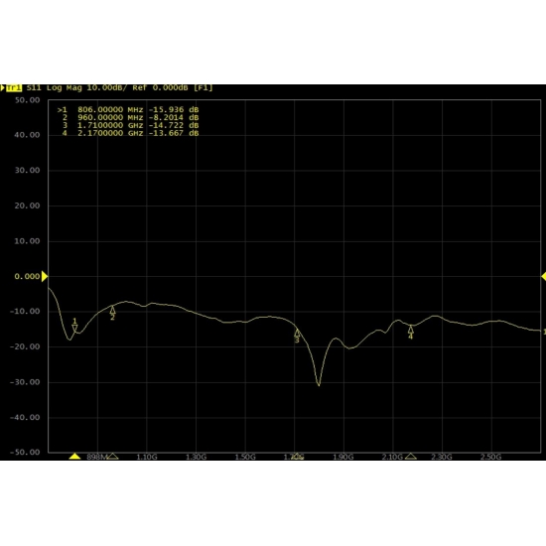Click the right reference level arrow
This screenshot has height=546, width=546.
pos(544,277)
